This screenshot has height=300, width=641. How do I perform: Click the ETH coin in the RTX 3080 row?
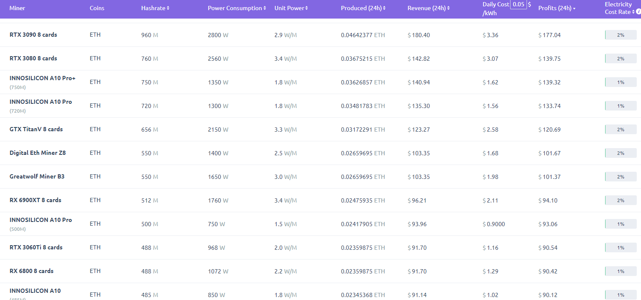click(x=95, y=58)
